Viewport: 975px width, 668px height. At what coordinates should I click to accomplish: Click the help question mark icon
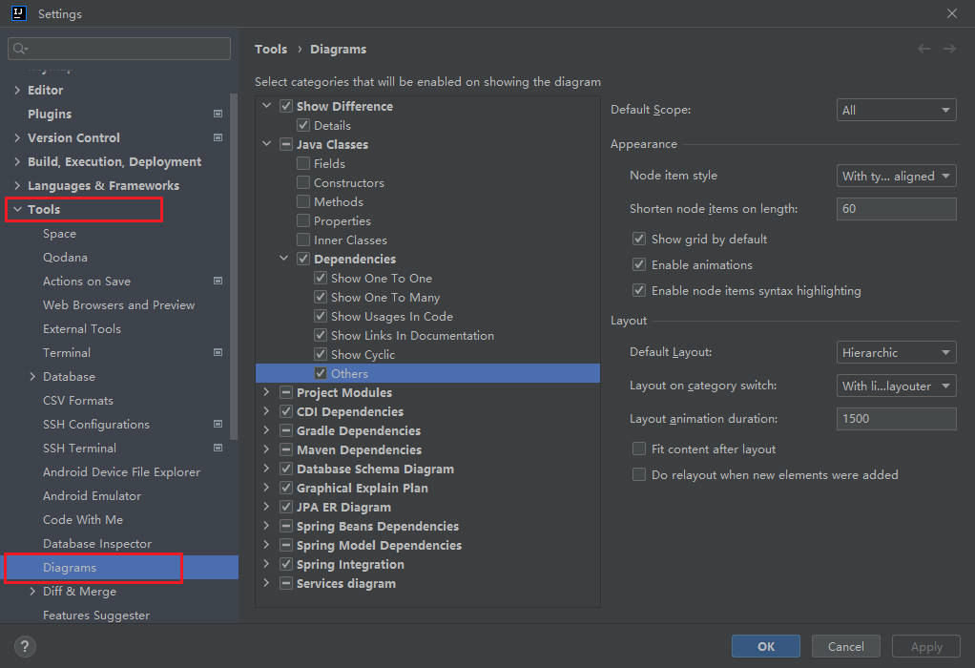pos(26,646)
